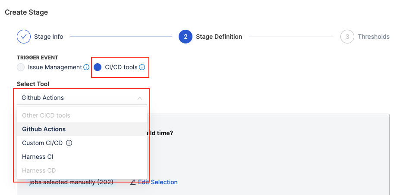Click the Stage Info checkmark circle
This screenshot has width=403, height=195.
click(24, 37)
